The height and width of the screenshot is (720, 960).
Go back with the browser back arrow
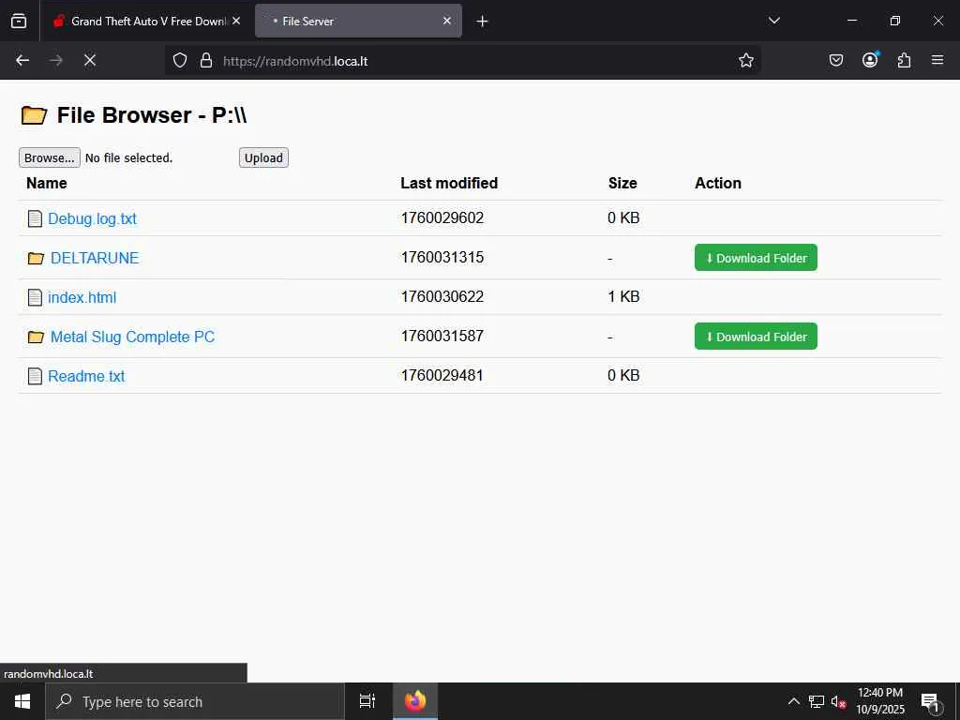point(22,60)
